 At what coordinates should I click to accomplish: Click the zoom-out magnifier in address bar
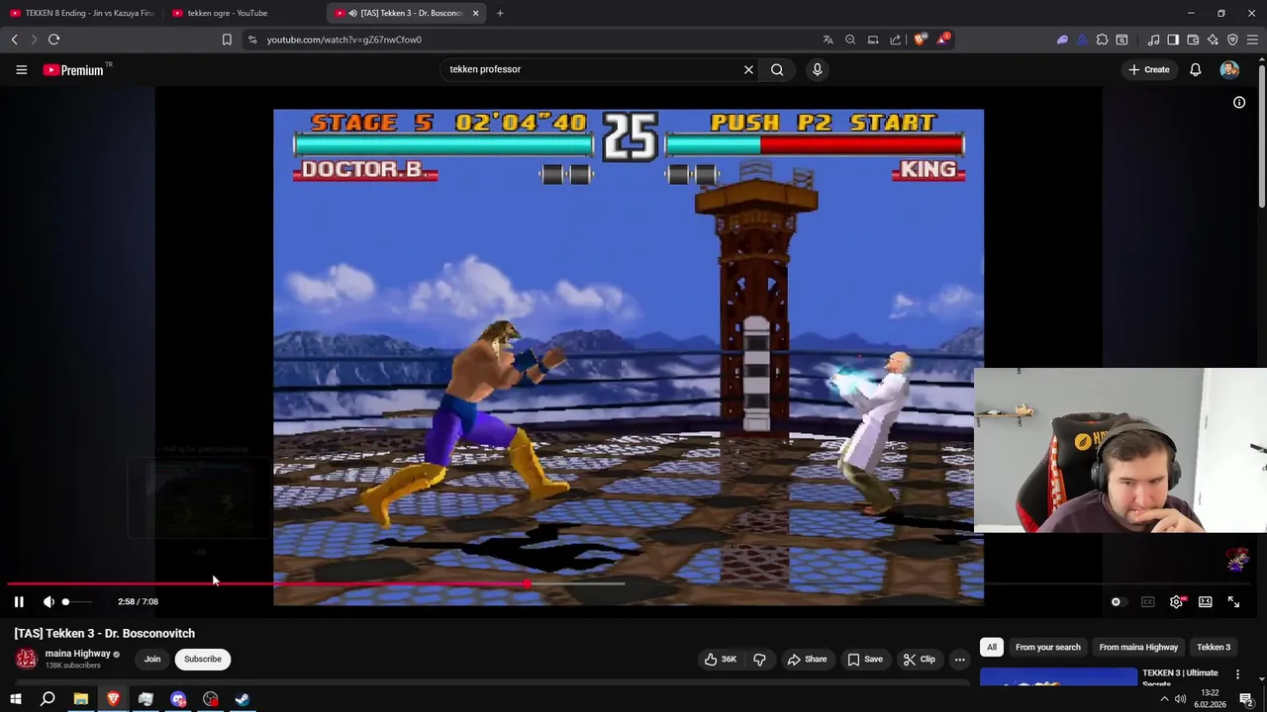point(850,40)
